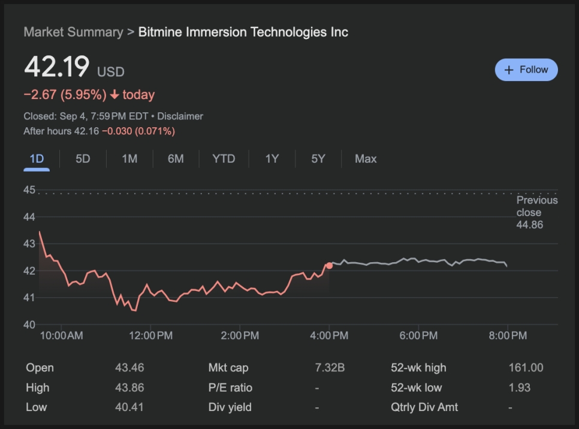Select the Max chart range tab

tap(366, 159)
